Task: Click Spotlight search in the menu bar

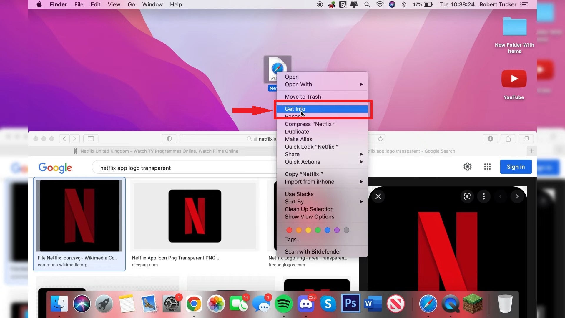Action: 367,4
